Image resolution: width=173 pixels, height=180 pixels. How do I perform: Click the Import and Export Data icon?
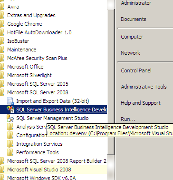click(x=10, y=101)
